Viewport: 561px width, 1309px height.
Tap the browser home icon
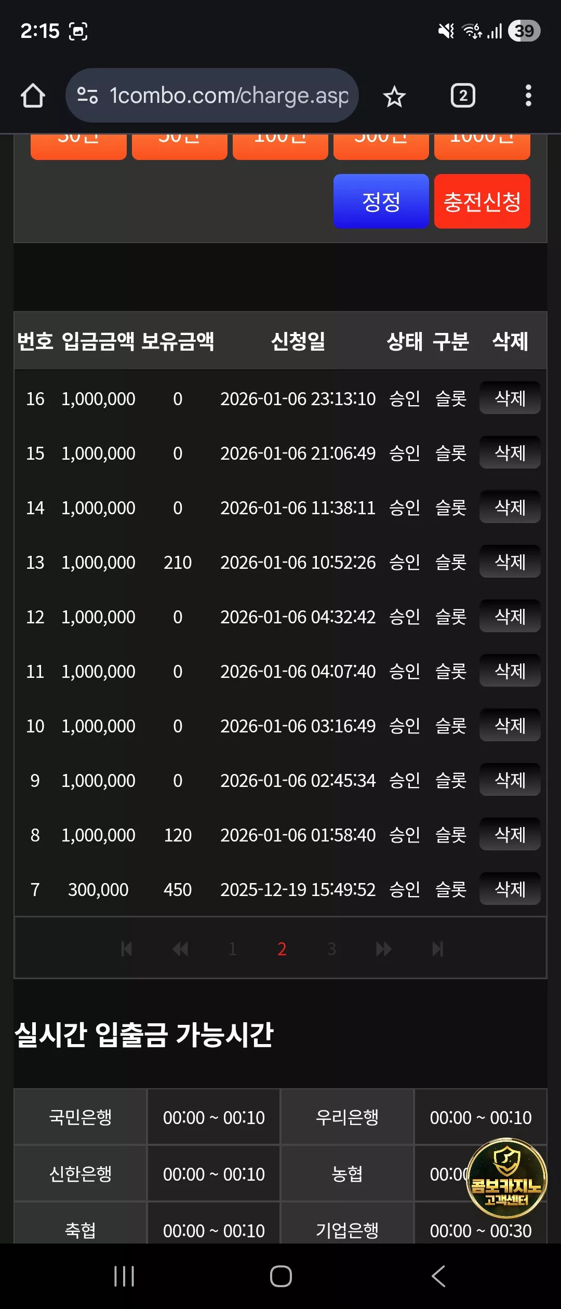tap(33, 96)
